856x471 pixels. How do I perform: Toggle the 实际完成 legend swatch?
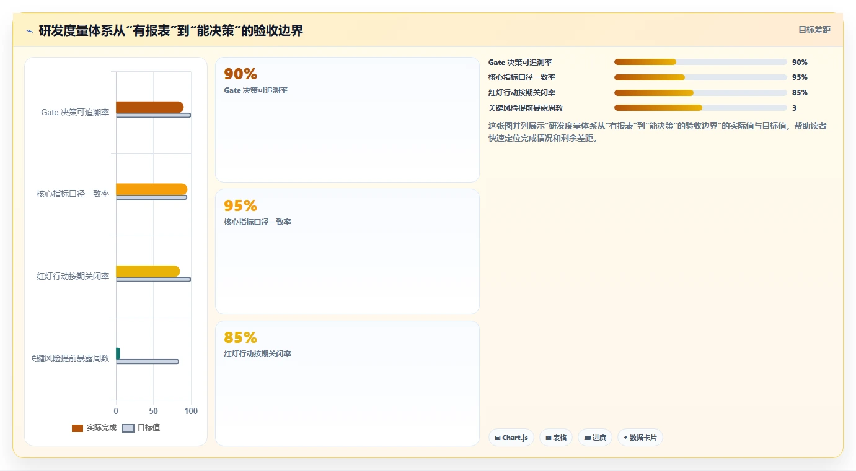tap(77, 428)
